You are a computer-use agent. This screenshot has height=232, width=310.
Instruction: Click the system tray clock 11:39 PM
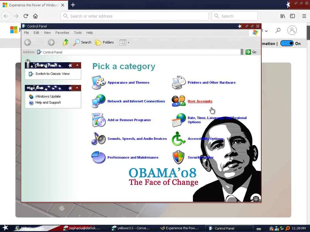[x=299, y=228]
